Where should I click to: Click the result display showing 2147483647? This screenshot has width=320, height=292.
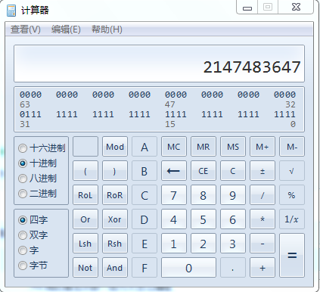[x=159, y=64]
